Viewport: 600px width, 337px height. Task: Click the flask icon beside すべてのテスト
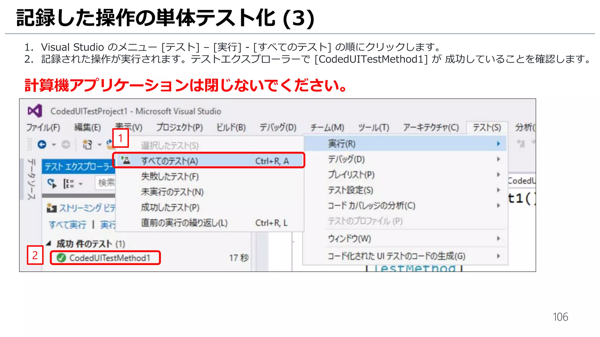126,160
